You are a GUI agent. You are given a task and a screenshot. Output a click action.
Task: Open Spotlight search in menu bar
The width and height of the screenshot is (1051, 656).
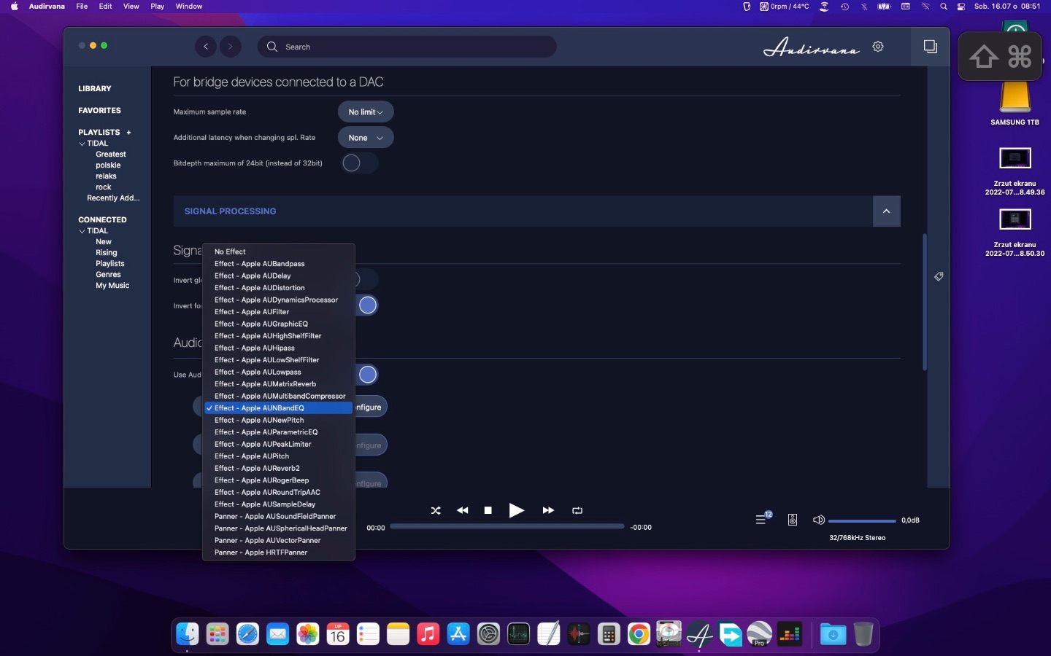[944, 7]
